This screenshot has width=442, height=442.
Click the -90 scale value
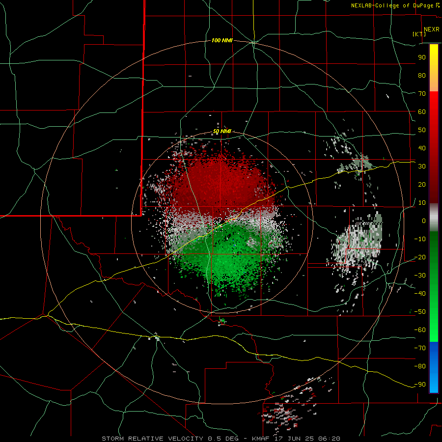pyautogui.click(x=420, y=385)
